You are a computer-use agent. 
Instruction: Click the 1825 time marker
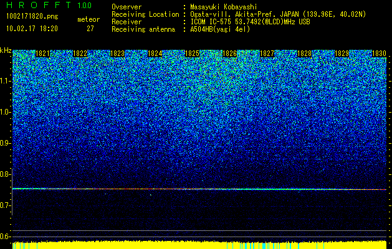pos(192,54)
